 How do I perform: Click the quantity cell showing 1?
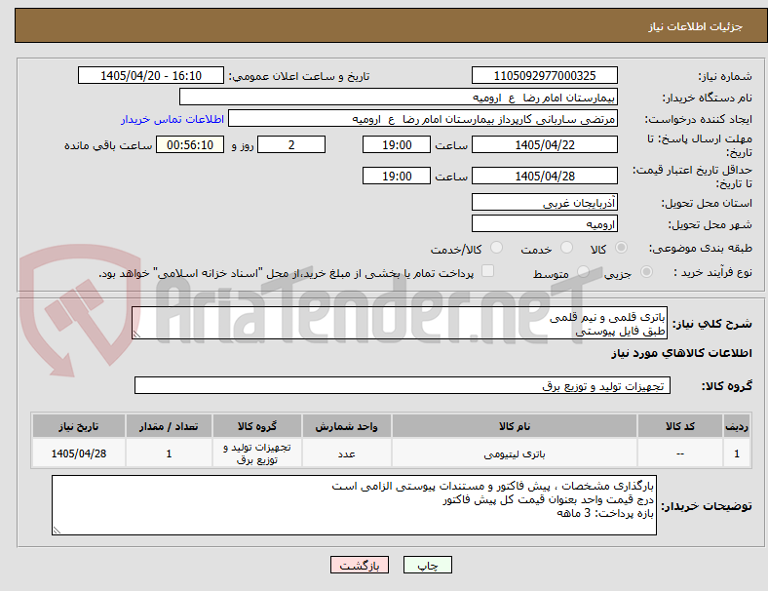coord(169,453)
